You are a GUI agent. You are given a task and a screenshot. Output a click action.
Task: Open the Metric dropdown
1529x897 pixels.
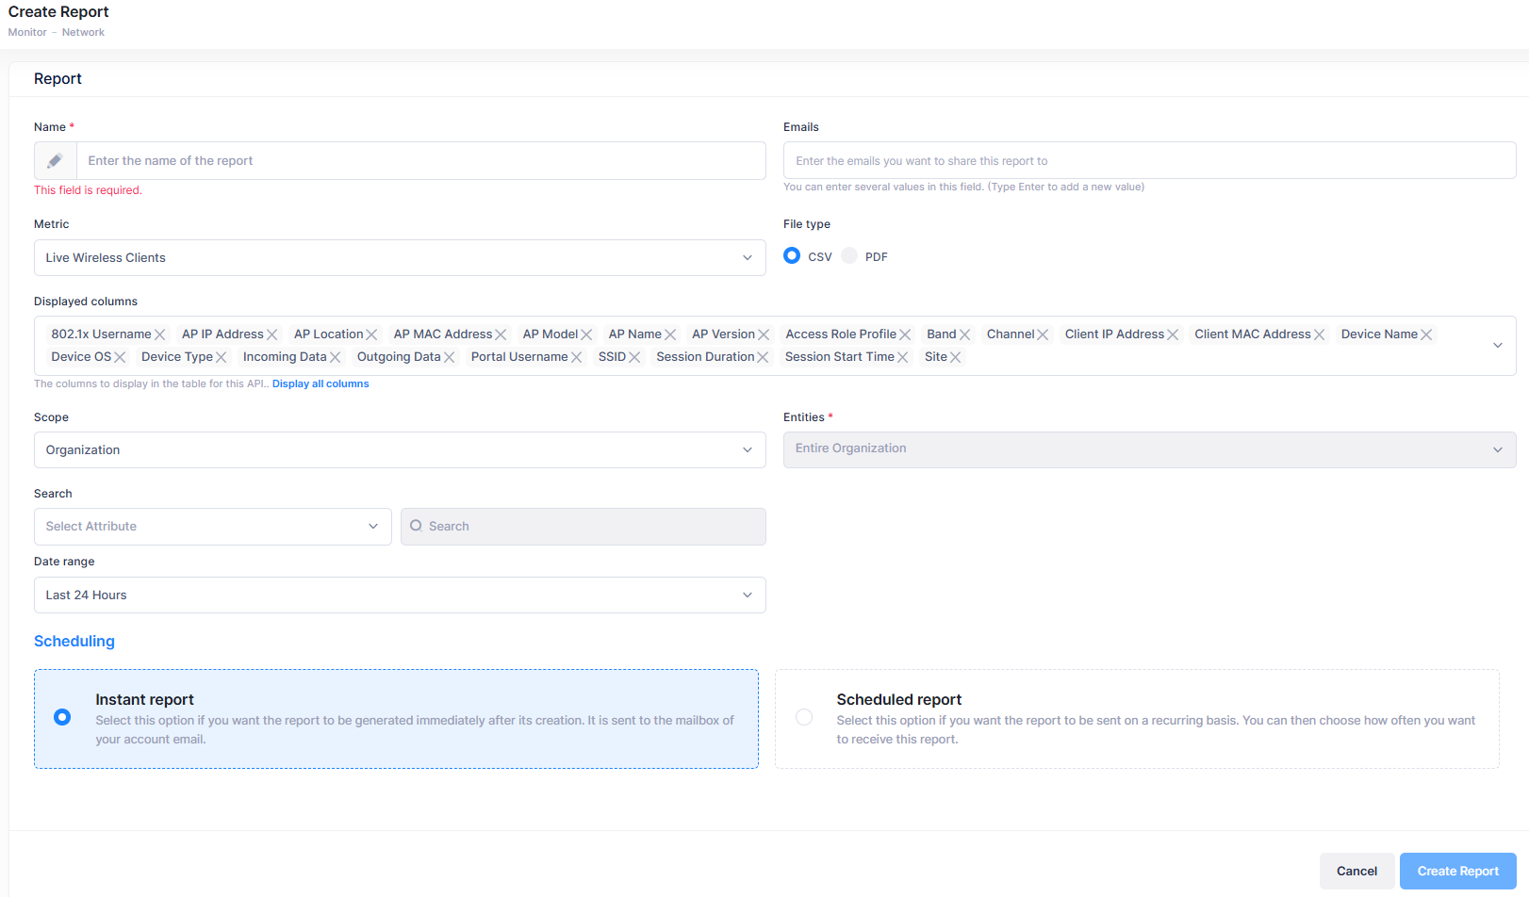[400, 258]
